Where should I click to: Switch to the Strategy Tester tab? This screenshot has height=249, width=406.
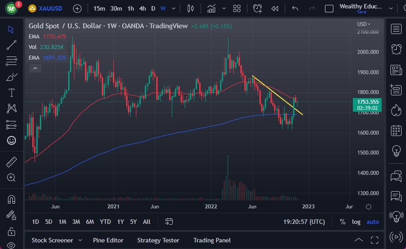point(158,240)
